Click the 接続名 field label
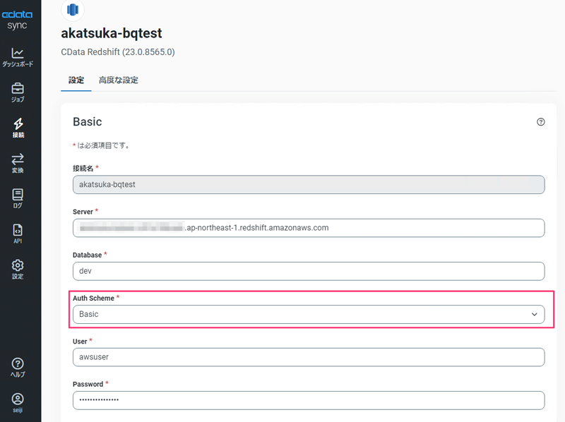 point(83,169)
